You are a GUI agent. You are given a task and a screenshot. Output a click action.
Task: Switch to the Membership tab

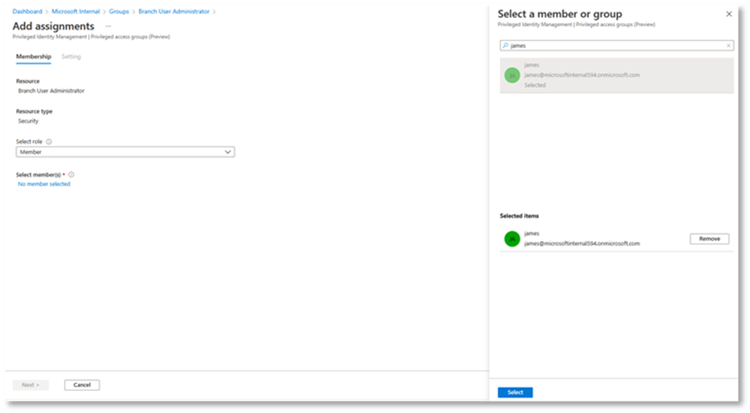click(x=33, y=57)
